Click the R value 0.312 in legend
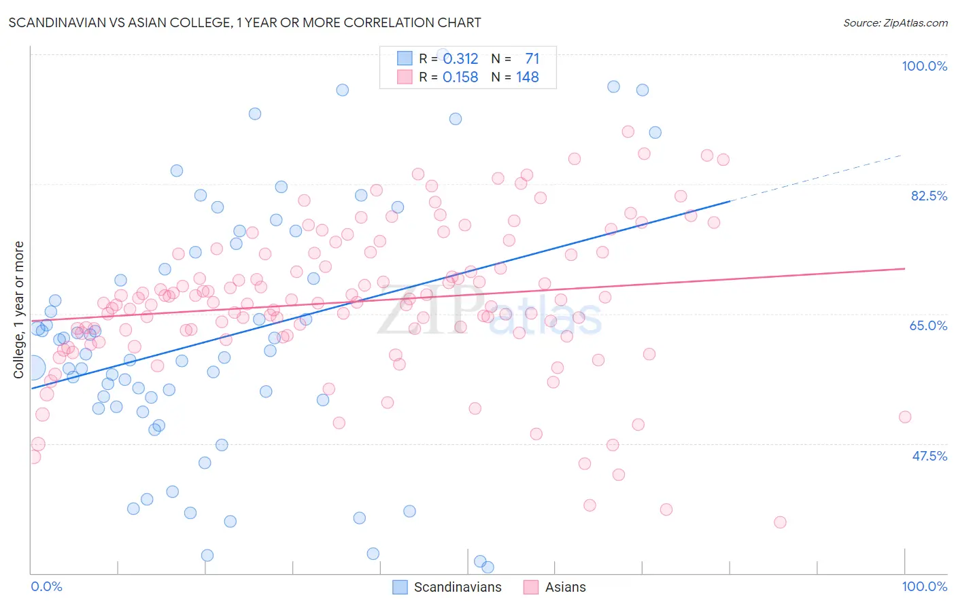 (x=460, y=58)
